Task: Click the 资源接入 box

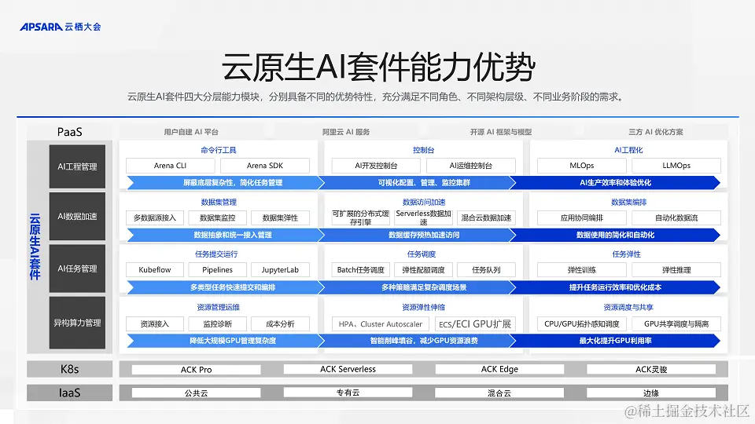Action: click(x=155, y=324)
